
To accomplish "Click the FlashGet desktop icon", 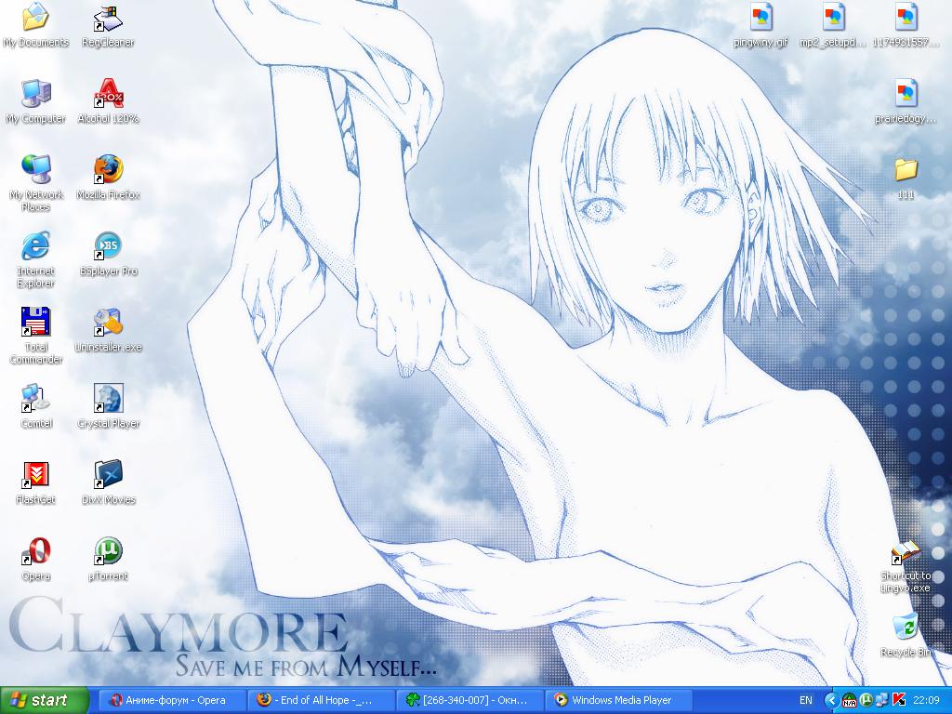I will (x=35, y=475).
